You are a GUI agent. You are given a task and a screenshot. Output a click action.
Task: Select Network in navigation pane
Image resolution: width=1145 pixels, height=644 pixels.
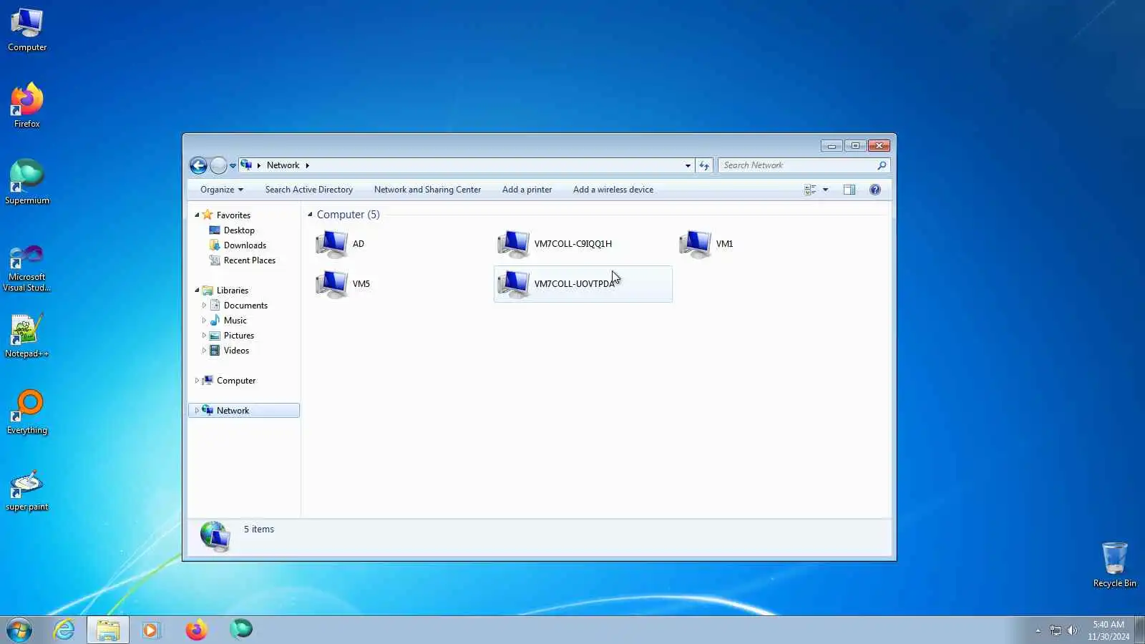233,411
